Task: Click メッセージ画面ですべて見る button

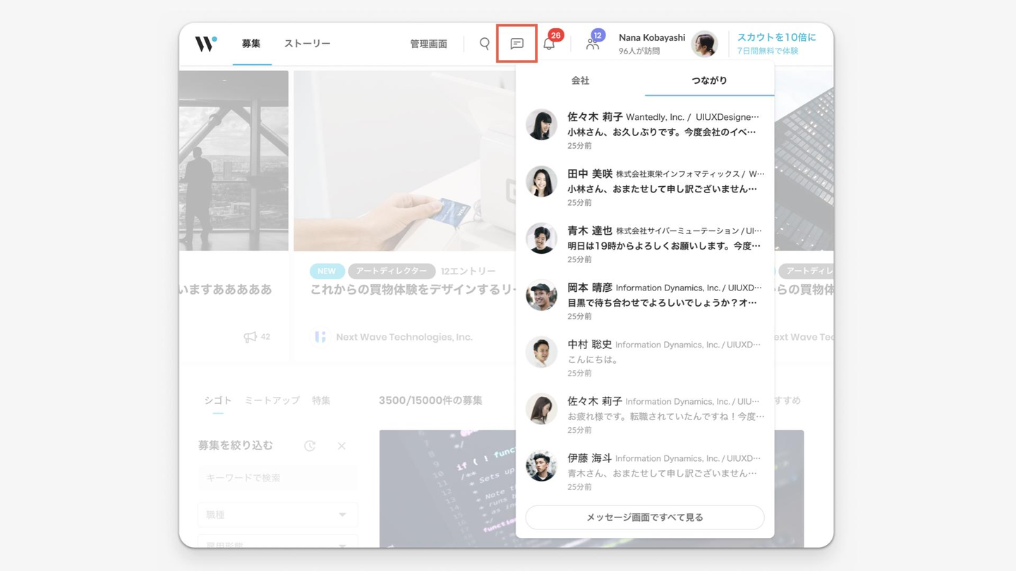Action: point(645,517)
